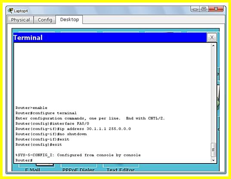This screenshot has height=179, width=231.
Task: Click the 'Router>enable' line
Action: [31, 108]
